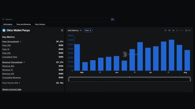Click the search magnifier icon
Screen dimensions: 195x109
coord(3,19)
